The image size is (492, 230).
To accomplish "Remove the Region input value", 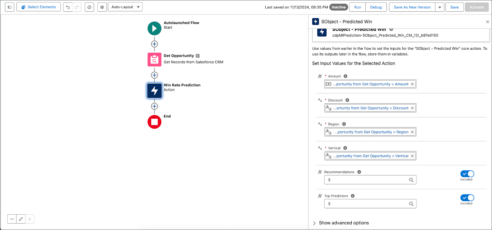I will click(412, 132).
